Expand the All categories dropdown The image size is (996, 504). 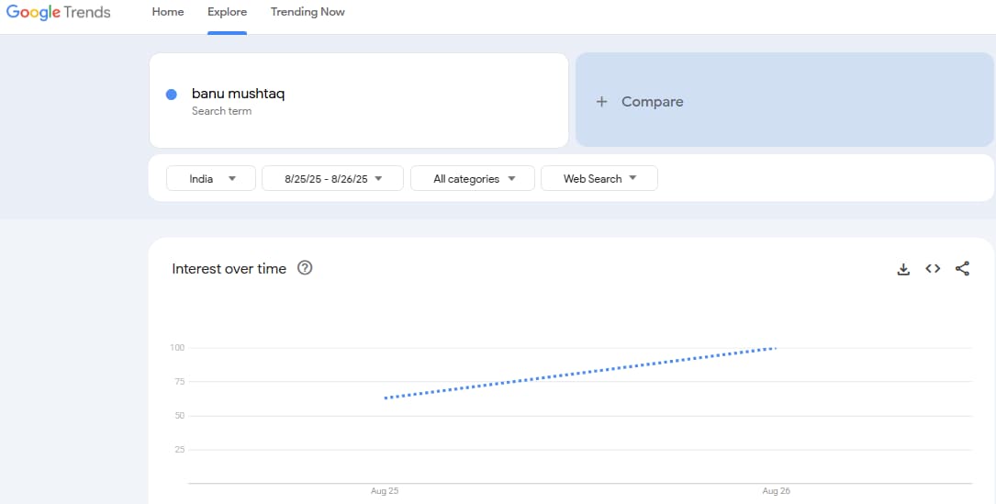pos(473,179)
